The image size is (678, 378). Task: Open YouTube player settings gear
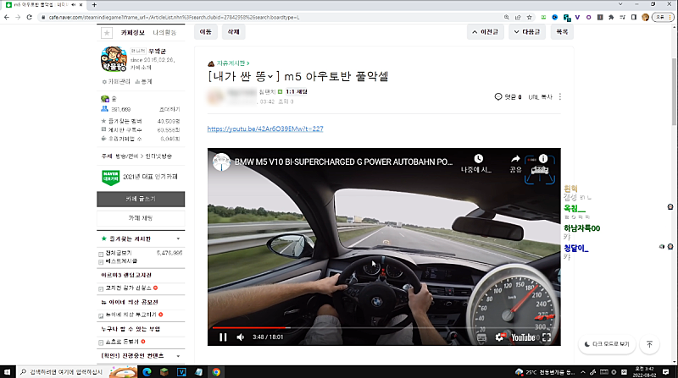click(498, 337)
